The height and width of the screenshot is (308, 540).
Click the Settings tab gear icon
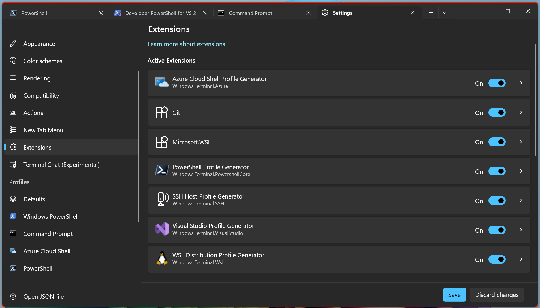pyautogui.click(x=325, y=13)
